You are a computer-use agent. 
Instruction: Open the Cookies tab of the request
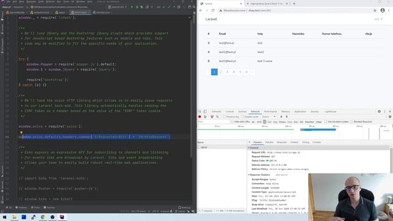click(317, 142)
